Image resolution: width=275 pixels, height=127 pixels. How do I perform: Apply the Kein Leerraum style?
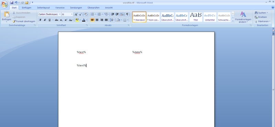pyautogui.click(x=153, y=17)
